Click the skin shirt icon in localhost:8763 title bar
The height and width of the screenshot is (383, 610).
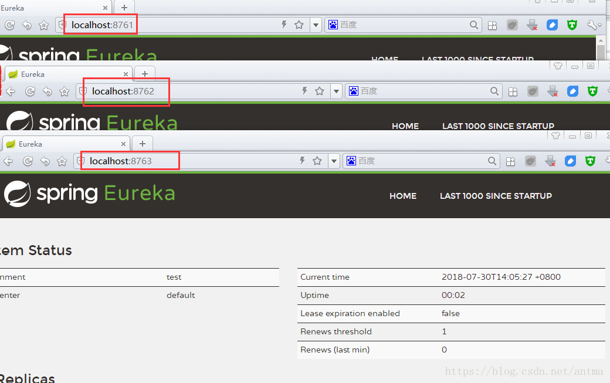coord(555,135)
